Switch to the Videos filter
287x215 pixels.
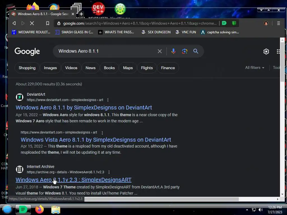click(71, 68)
